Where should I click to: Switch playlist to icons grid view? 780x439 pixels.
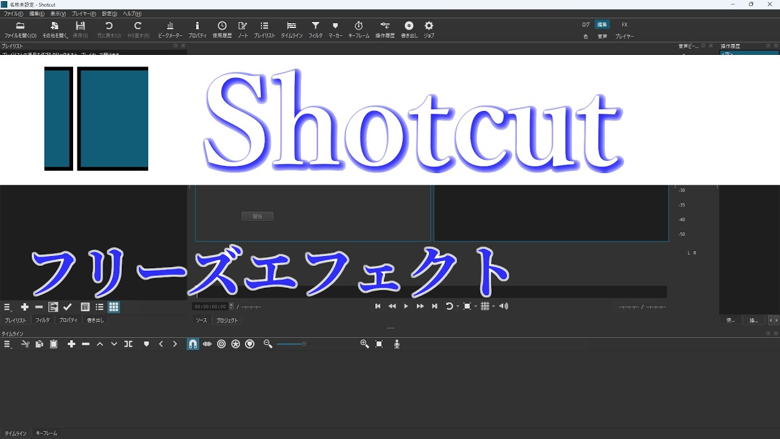pos(114,307)
